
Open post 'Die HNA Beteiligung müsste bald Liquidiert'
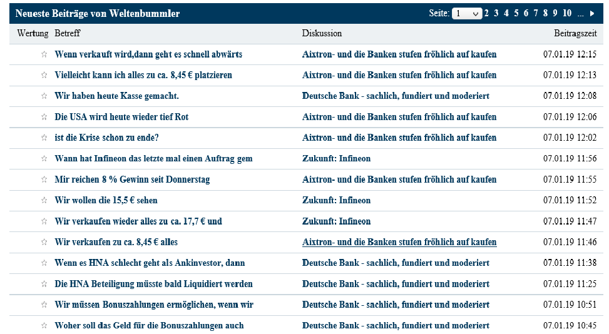[x=153, y=284]
